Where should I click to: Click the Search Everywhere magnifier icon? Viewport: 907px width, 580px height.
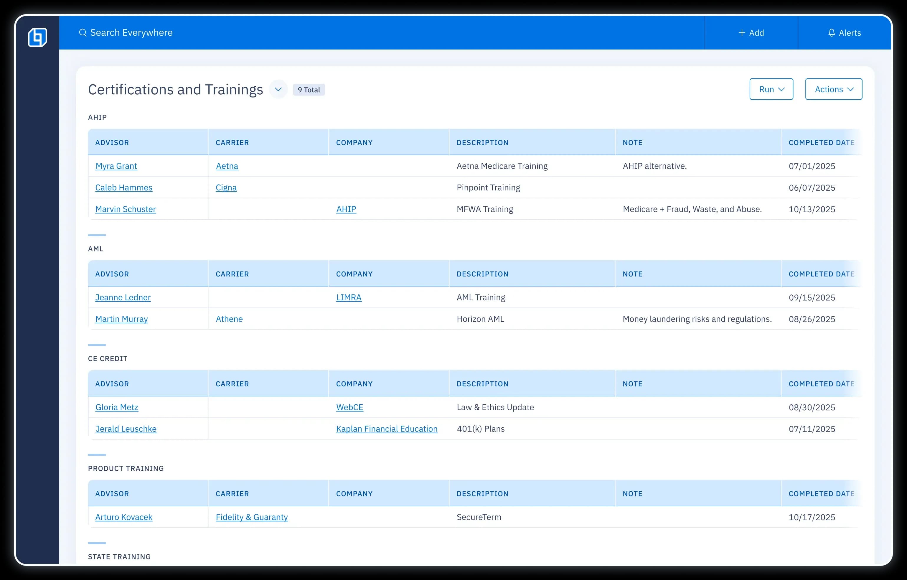(x=83, y=33)
